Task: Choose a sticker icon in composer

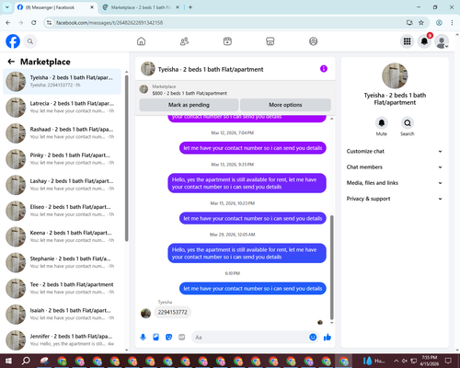Action: point(168,338)
